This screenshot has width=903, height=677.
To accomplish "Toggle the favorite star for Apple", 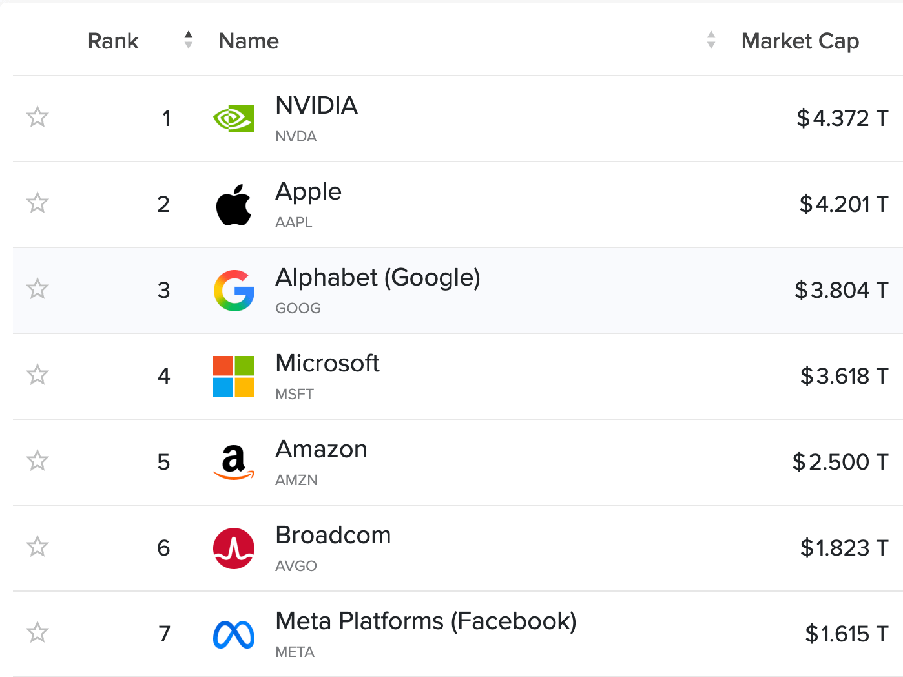I will coord(37,203).
